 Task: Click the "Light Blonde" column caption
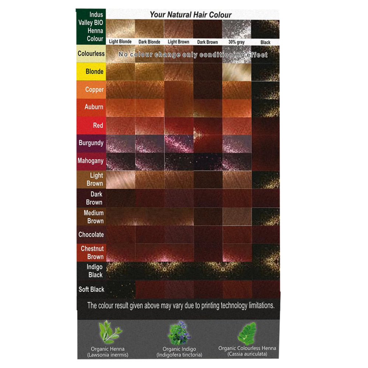[x=120, y=42]
